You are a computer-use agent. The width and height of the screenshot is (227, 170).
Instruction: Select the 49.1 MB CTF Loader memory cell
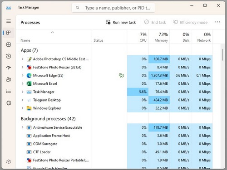tap(159, 152)
